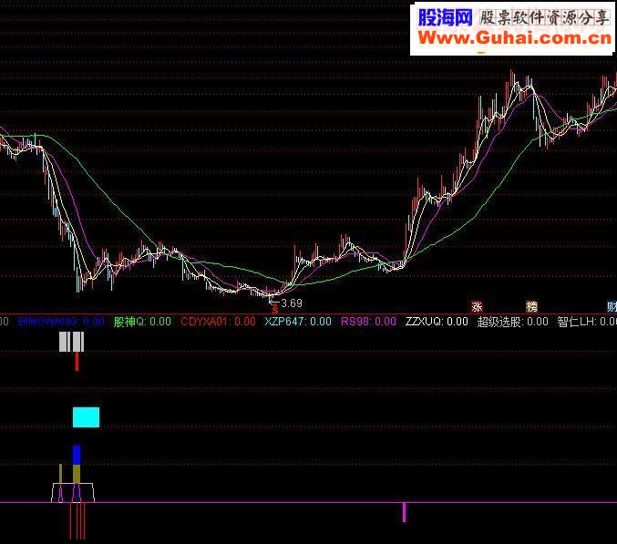Screen dimensions: 617x544
Task: Select the ZZXUQ: 0.00 indicator label
Action: point(437,322)
